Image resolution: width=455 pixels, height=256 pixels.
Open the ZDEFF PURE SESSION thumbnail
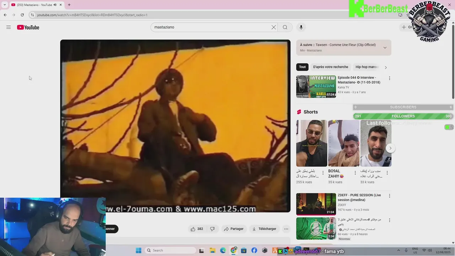(316, 204)
